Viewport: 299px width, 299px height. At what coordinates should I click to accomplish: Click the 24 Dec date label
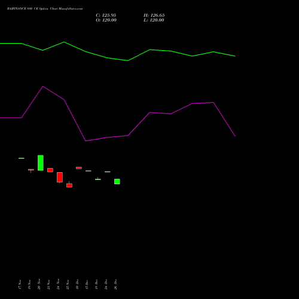[106, 285]
